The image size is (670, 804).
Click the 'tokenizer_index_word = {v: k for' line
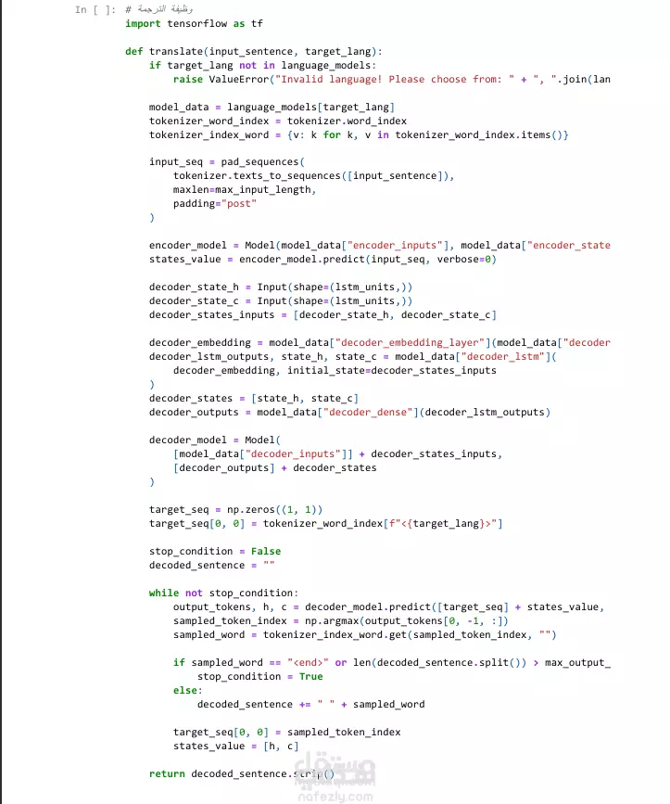point(359,134)
